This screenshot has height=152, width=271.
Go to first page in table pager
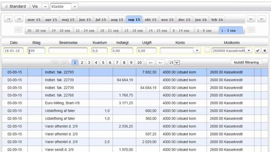(55, 62)
